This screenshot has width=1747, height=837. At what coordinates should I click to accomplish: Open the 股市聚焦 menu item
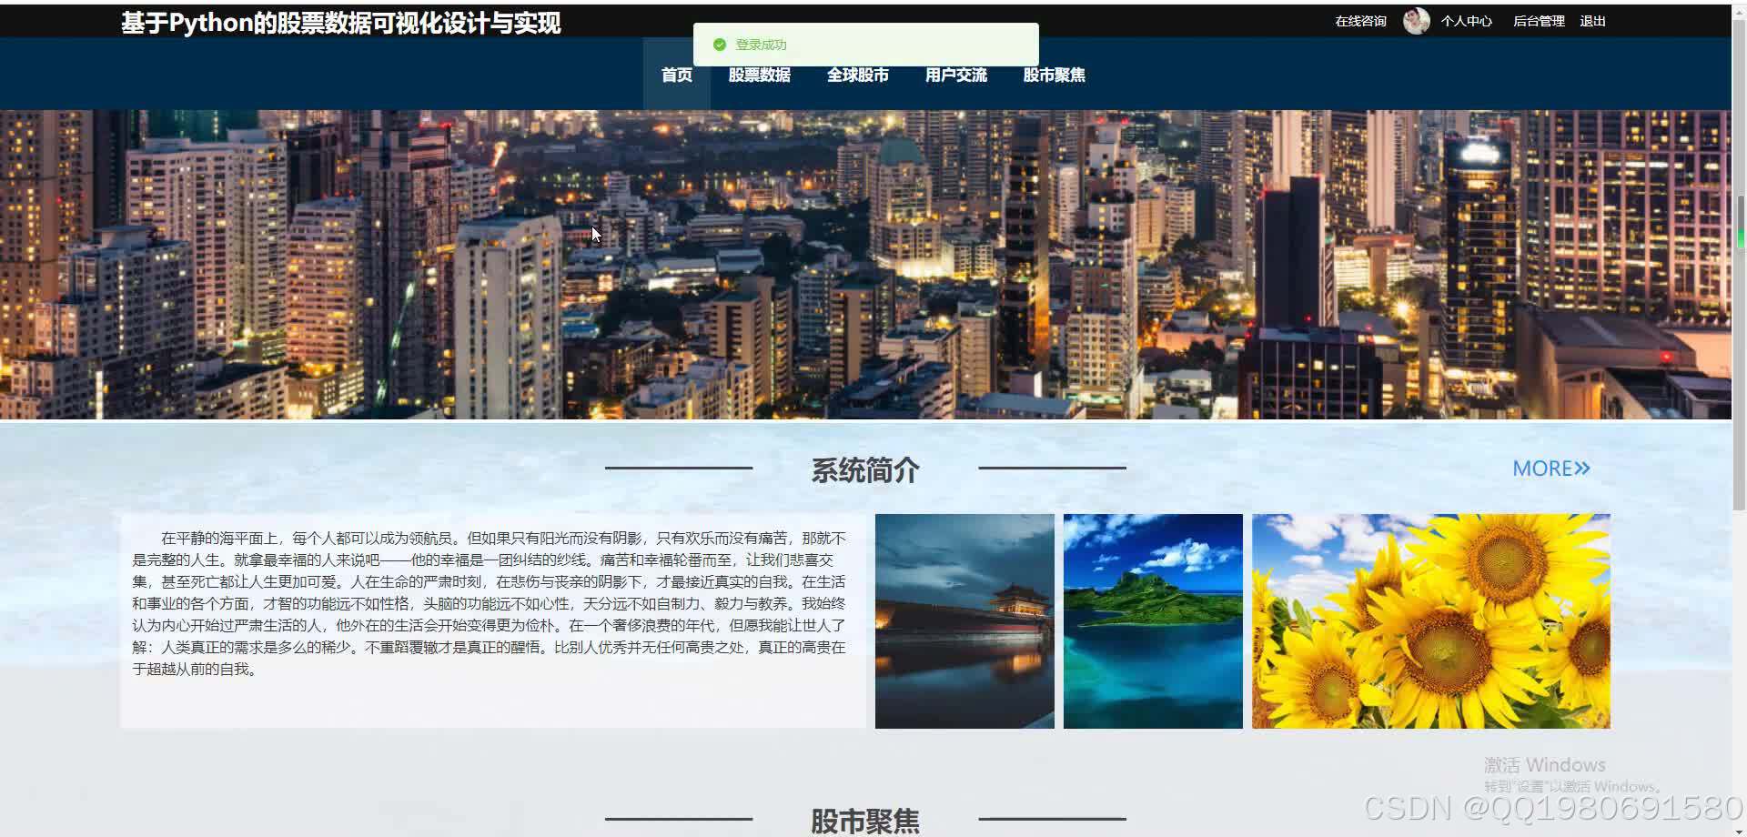pyautogui.click(x=1054, y=76)
